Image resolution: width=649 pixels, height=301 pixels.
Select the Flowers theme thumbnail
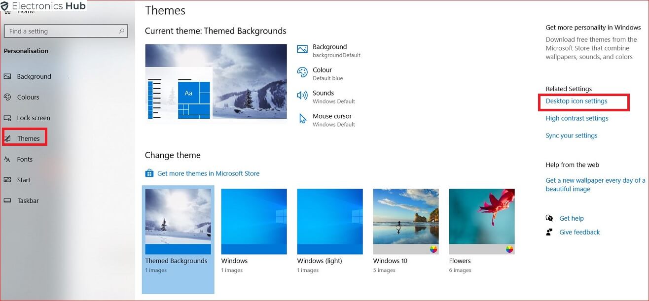click(481, 221)
